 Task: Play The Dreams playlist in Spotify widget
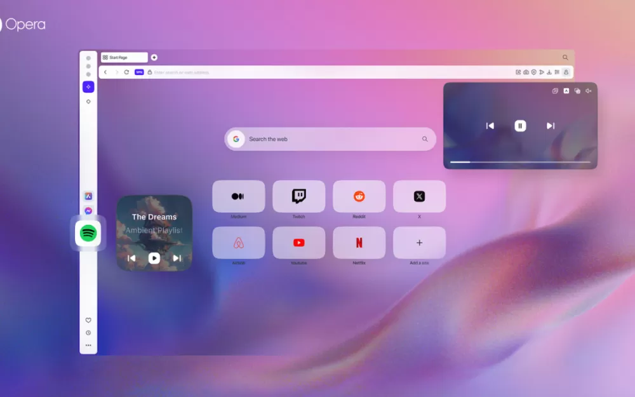click(x=154, y=258)
